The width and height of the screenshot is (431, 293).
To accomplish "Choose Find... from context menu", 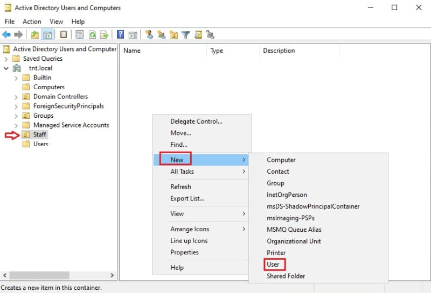I will click(x=201, y=144).
